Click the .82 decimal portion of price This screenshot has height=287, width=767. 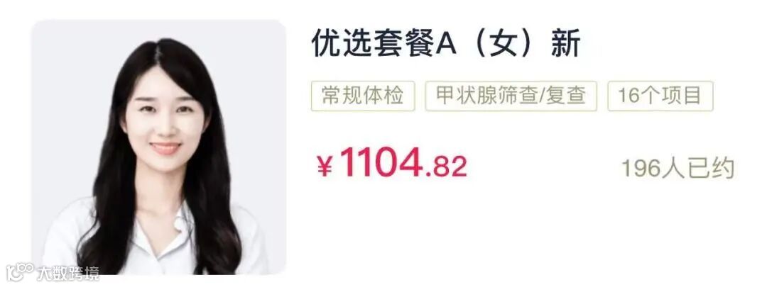point(445,167)
